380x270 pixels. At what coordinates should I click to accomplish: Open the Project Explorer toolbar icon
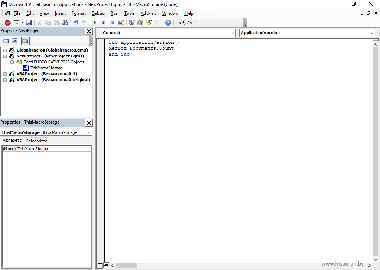point(131,23)
